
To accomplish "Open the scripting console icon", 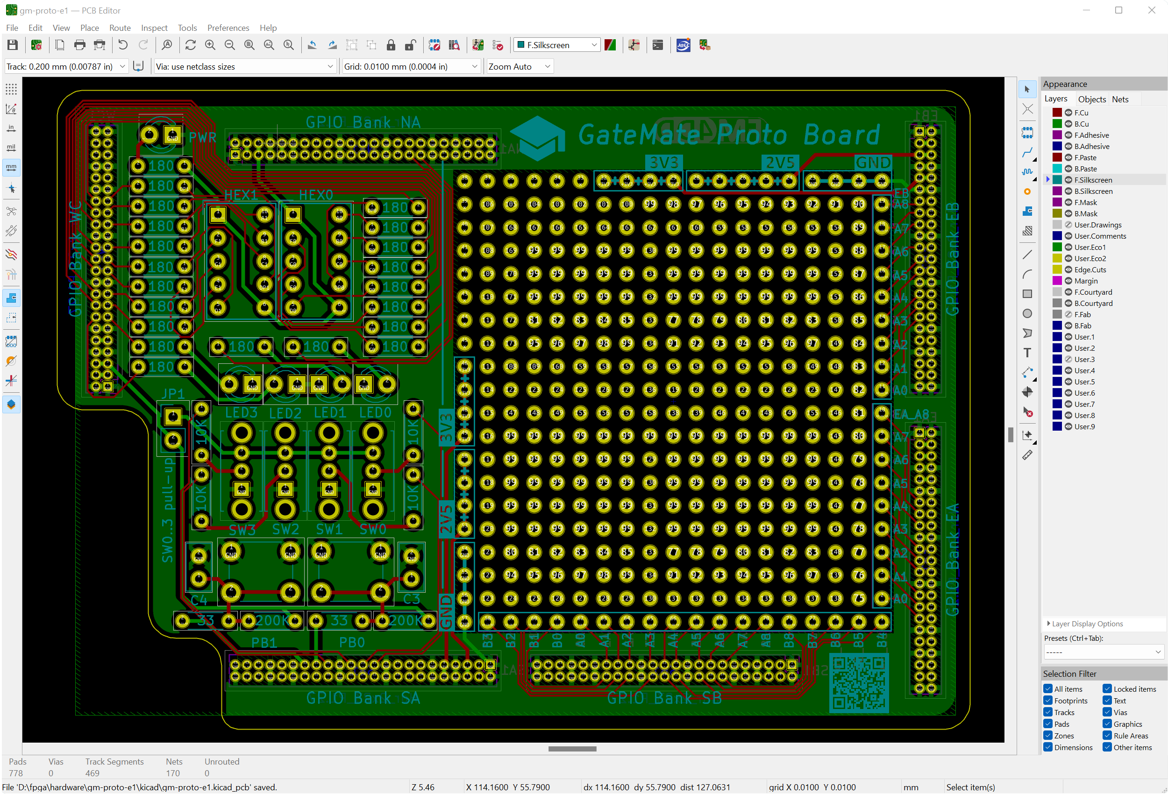I will click(657, 45).
